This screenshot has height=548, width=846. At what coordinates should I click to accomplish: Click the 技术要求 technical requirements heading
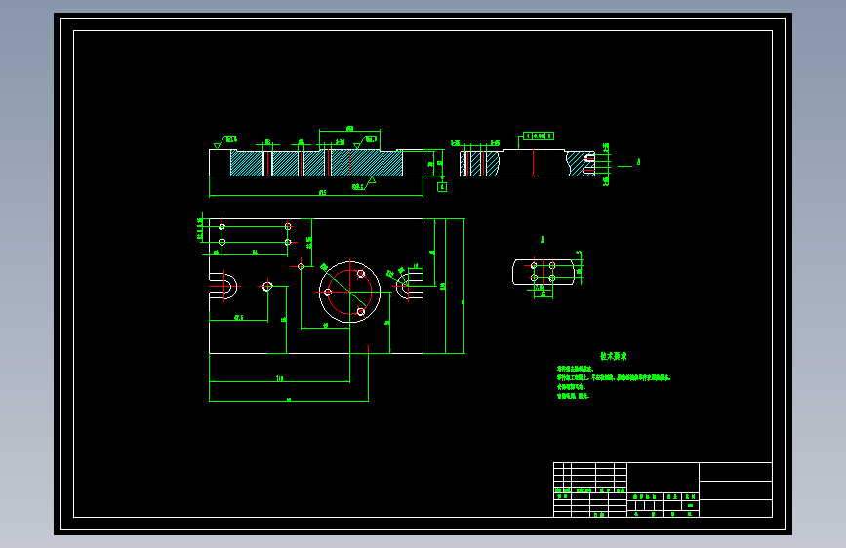(614, 356)
